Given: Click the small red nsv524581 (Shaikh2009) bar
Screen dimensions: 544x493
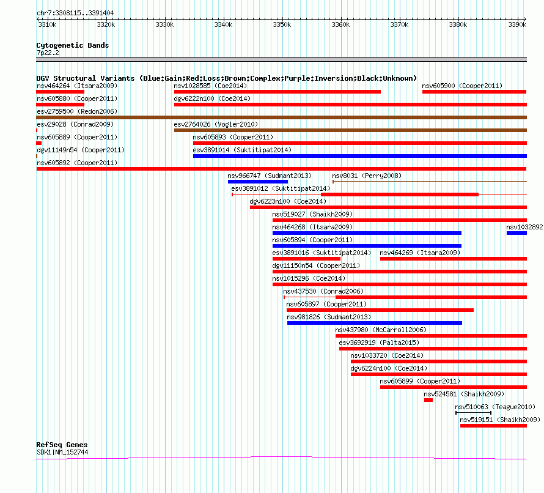Looking at the screenshot, I should 428,400.
